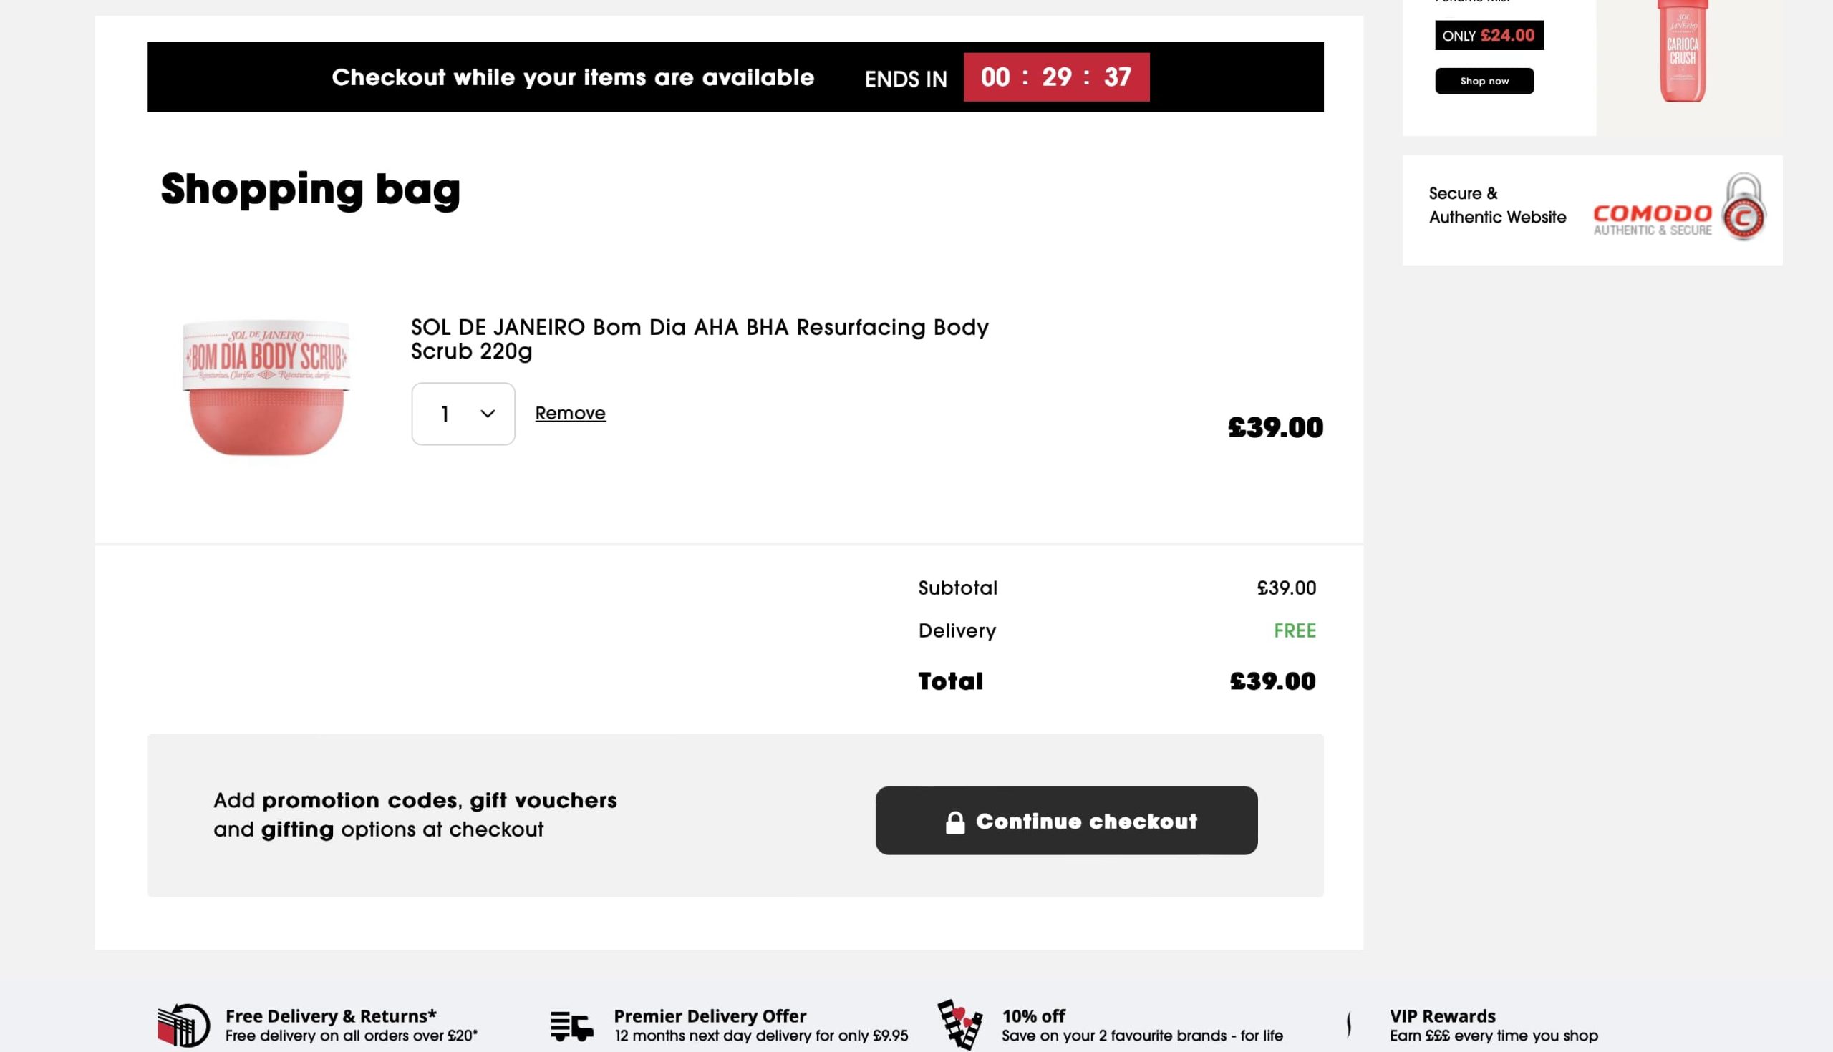Expand the quantity selector chevron
Screen dimensions: 1833x1052
pos(486,414)
